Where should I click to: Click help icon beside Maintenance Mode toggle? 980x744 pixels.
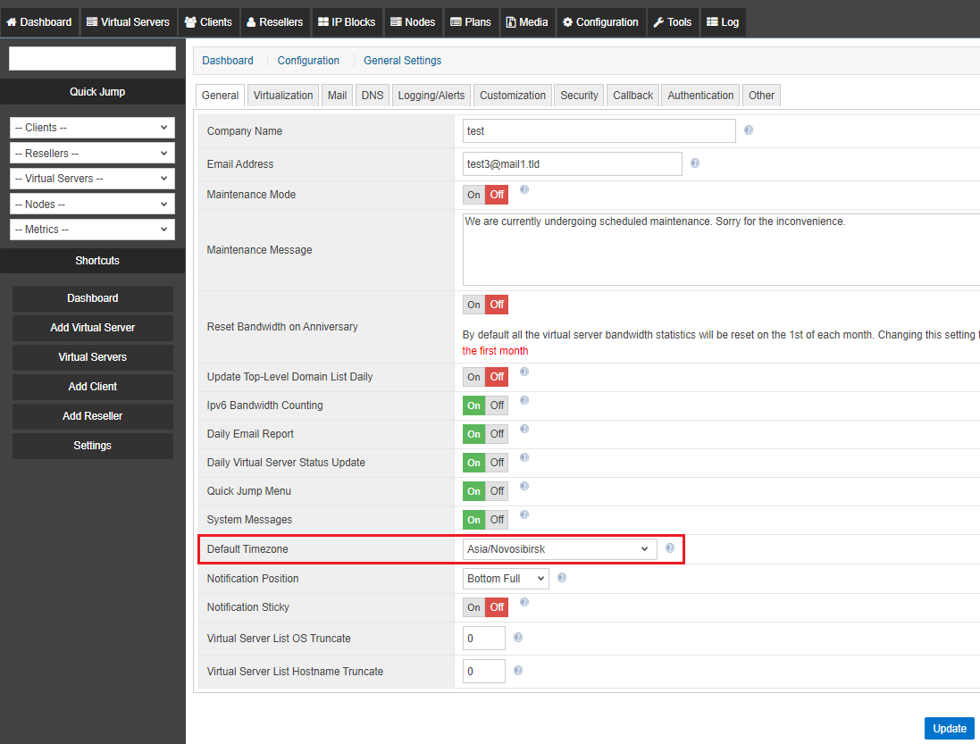[x=524, y=189]
